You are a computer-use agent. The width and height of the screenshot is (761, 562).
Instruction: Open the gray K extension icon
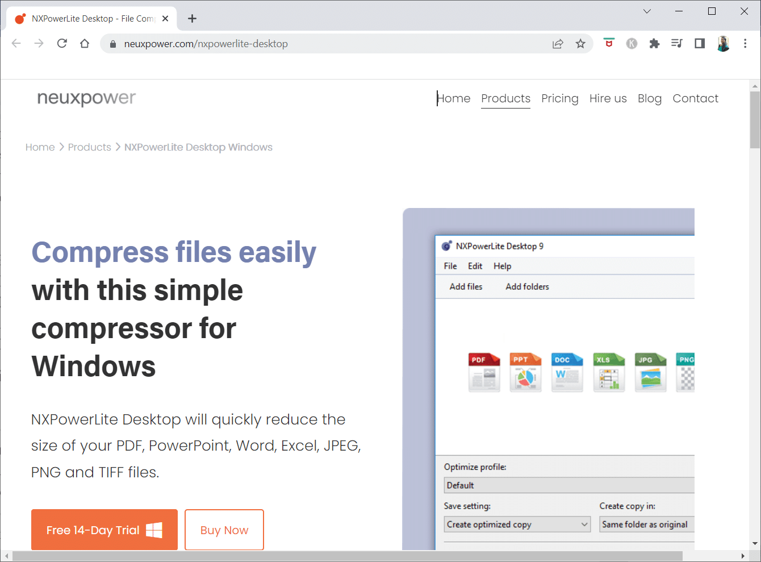coord(632,43)
